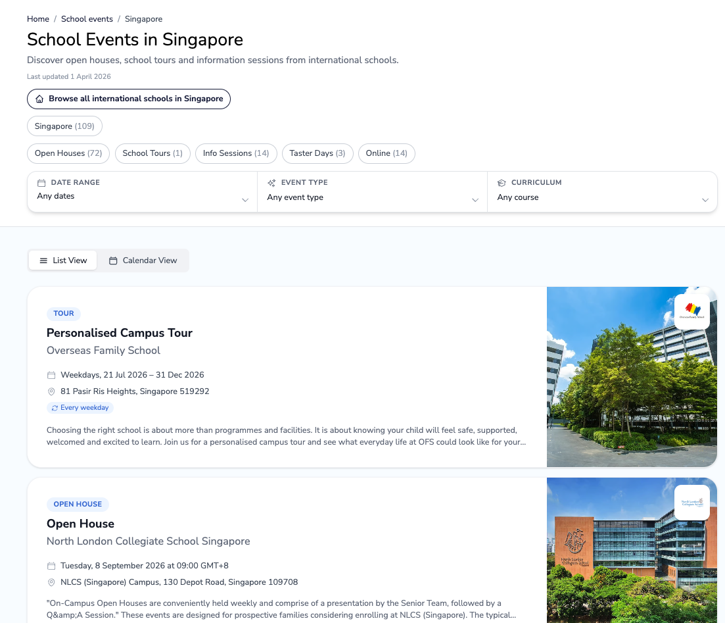Click calendar icon next to Tuesday, 8 September 2026
The height and width of the screenshot is (623, 725).
tap(51, 566)
